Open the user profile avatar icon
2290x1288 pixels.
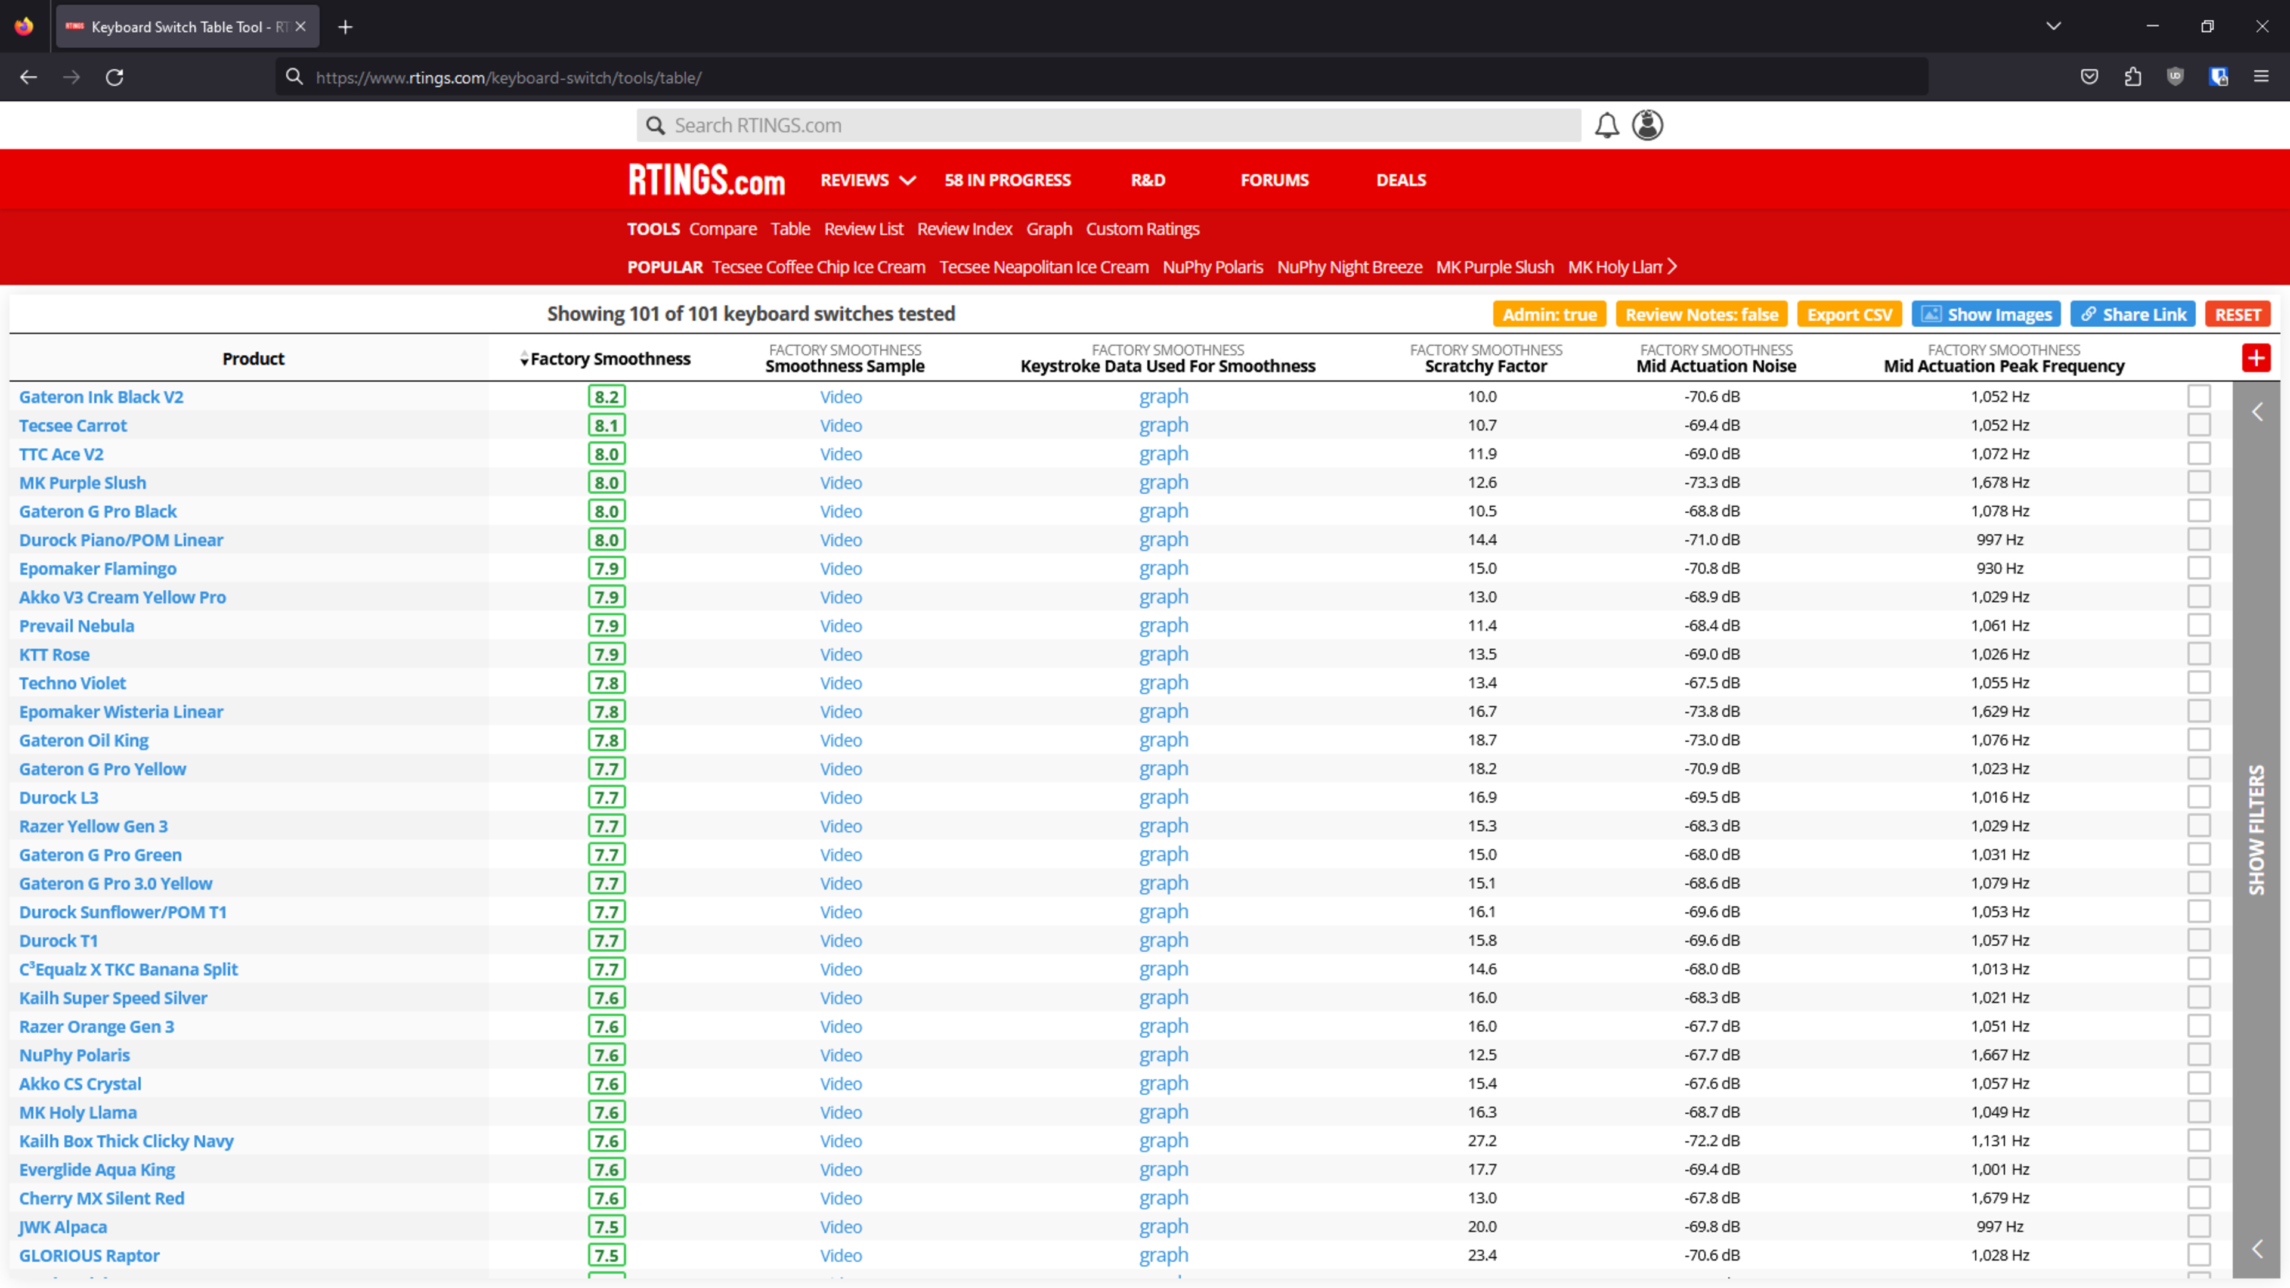tap(1647, 125)
